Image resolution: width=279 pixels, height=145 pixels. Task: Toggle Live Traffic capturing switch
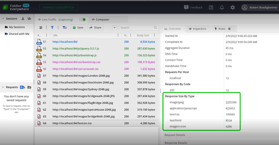coord(82,19)
